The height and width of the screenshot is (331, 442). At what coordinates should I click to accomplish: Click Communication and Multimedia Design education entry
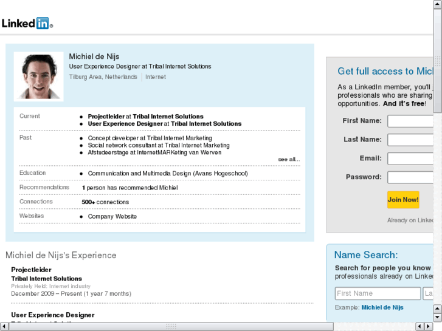168,173
